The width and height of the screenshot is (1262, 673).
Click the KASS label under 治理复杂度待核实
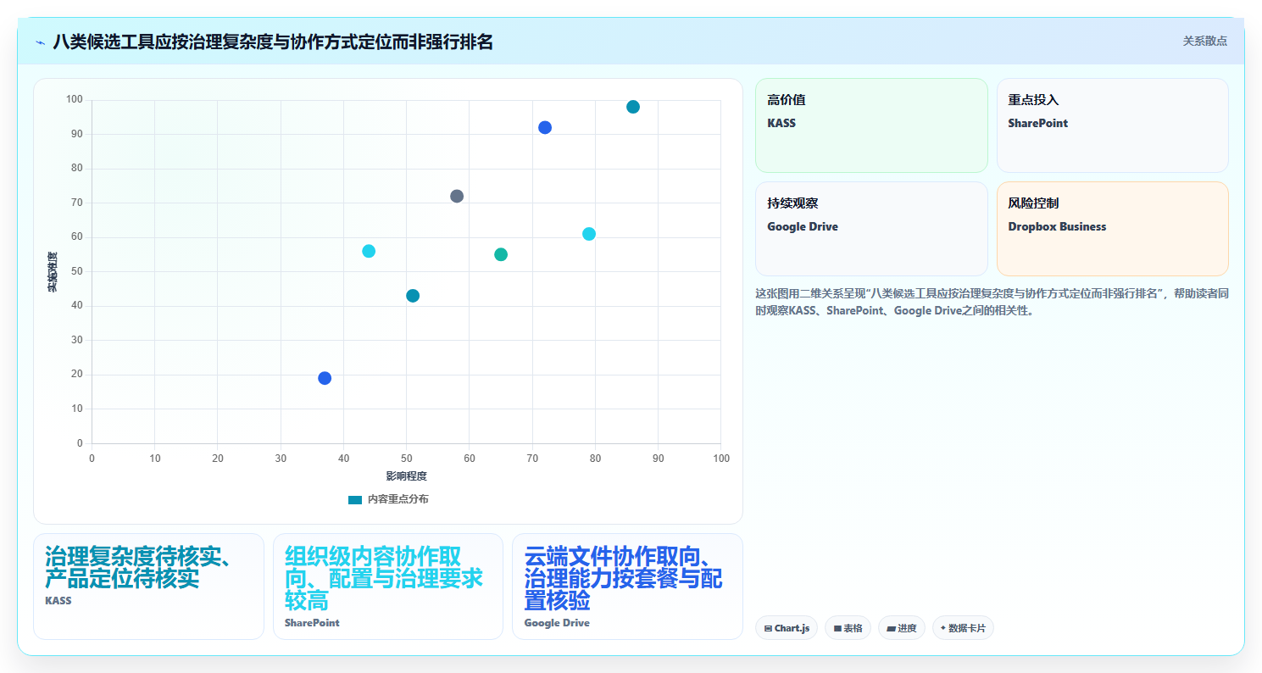click(58, 600)
